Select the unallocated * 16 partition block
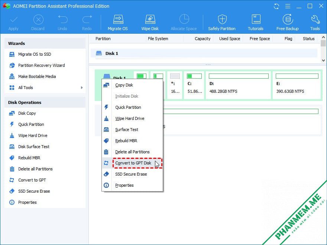 pyautogui.click(x=175, y=85)
